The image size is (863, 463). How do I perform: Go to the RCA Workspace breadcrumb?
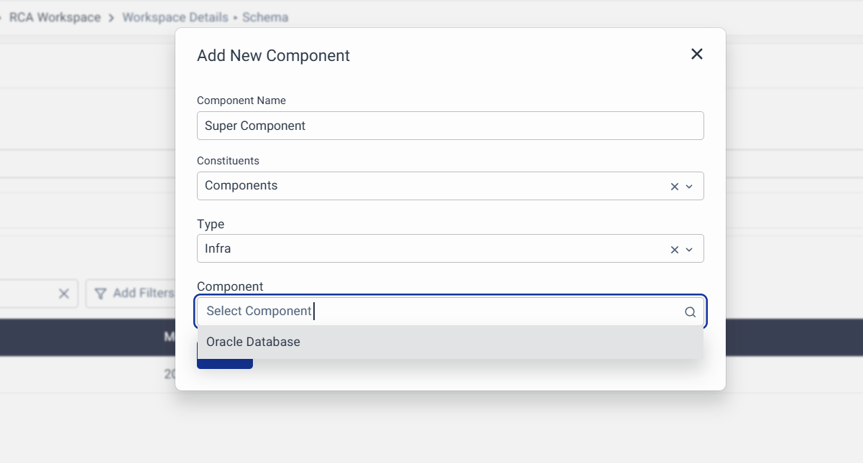pos(55,17)
